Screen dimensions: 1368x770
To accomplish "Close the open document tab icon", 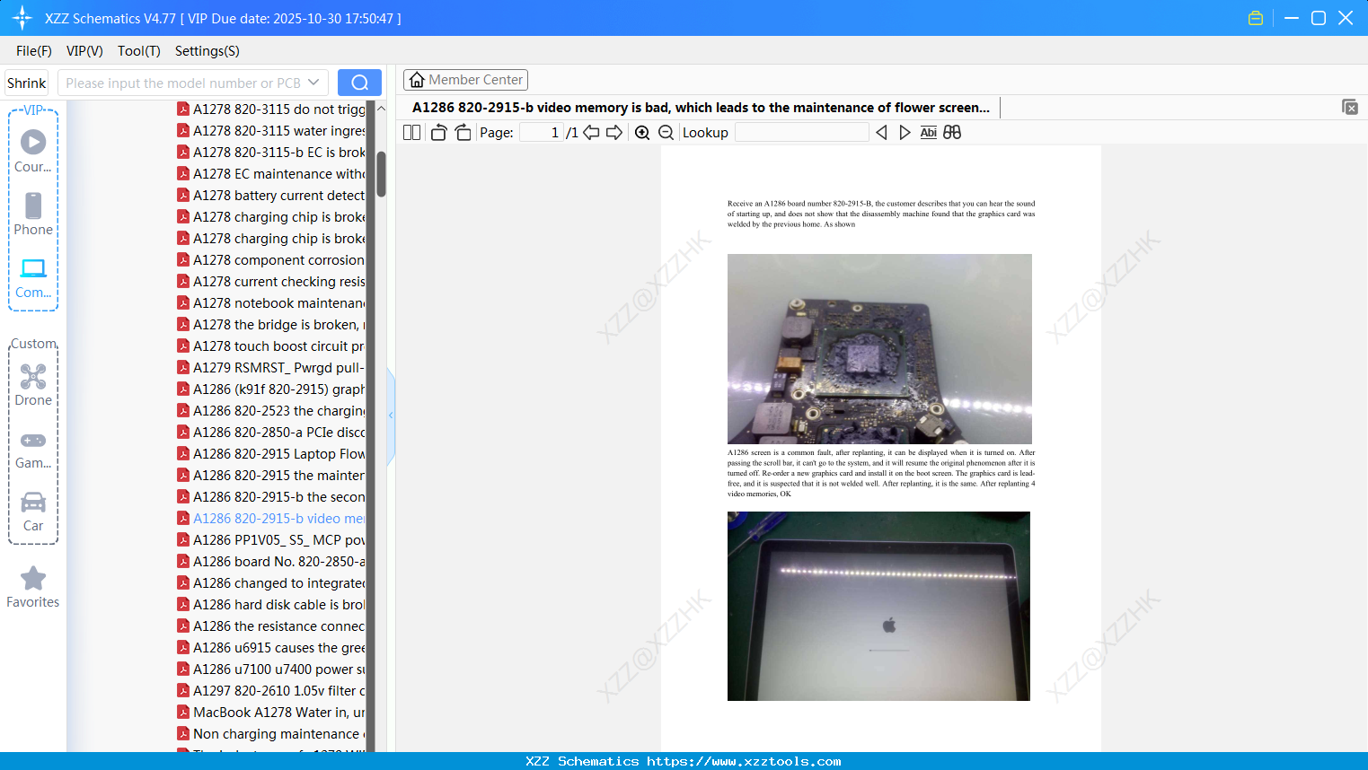I will pyautogui.click(x=1350, y=107).
